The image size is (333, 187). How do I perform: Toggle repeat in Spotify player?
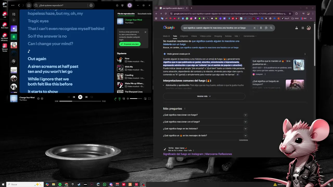point(92,97)
